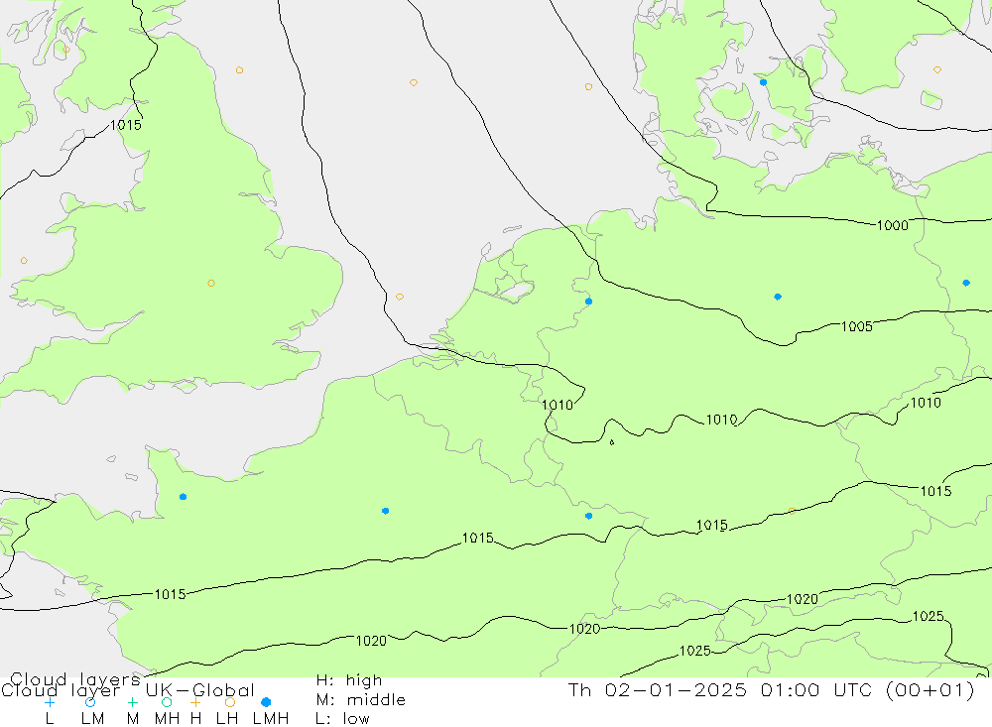The width and height of the screenshot is (992, 727).
Task: Select the orange marker over Wales
Action: pos(24,260)
